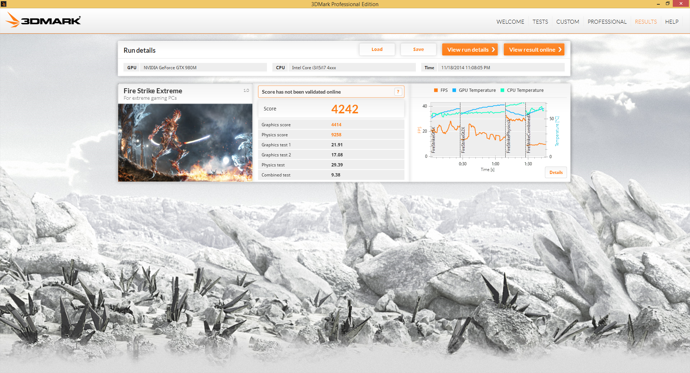Click the Physics score value 9258

point(336,135)
